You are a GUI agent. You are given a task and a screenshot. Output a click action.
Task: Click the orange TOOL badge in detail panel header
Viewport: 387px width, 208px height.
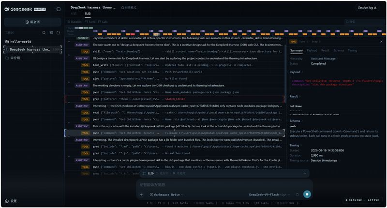click(294, 42)
